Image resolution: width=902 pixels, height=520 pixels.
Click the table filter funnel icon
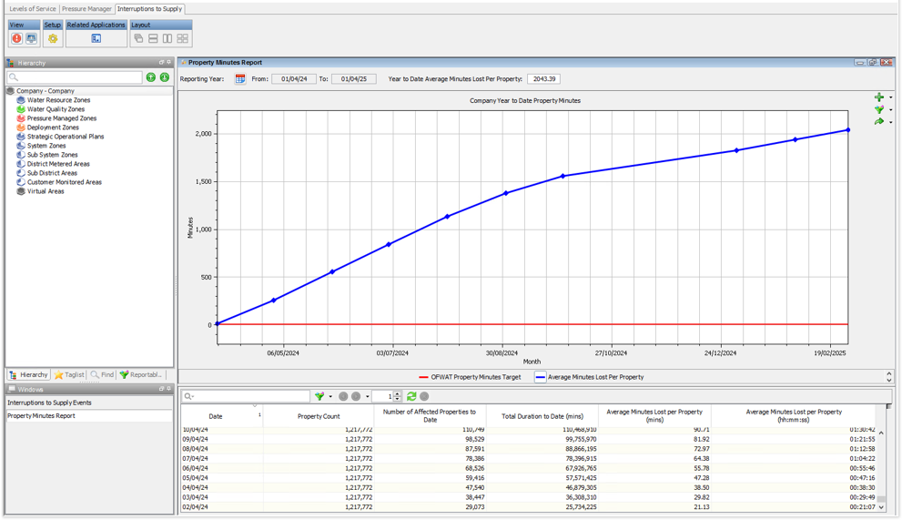point(319,396)
